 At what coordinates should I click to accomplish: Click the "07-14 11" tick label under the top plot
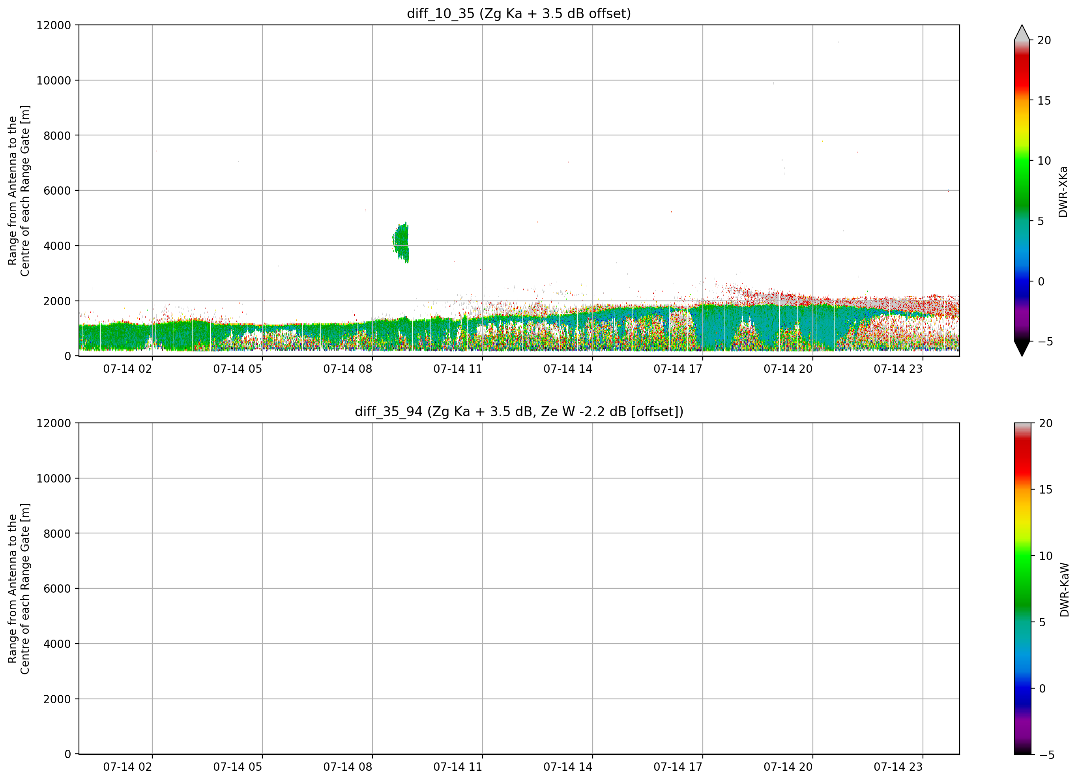point(458,369)
